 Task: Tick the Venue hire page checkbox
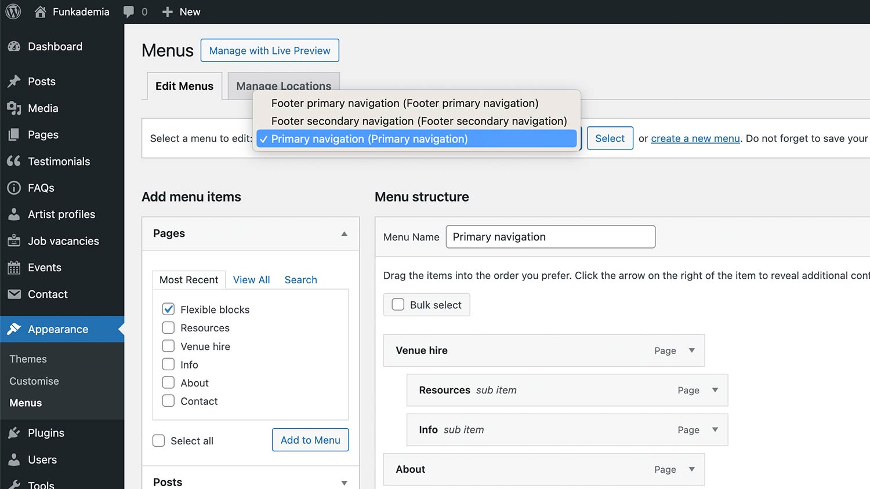pos(168,346)
